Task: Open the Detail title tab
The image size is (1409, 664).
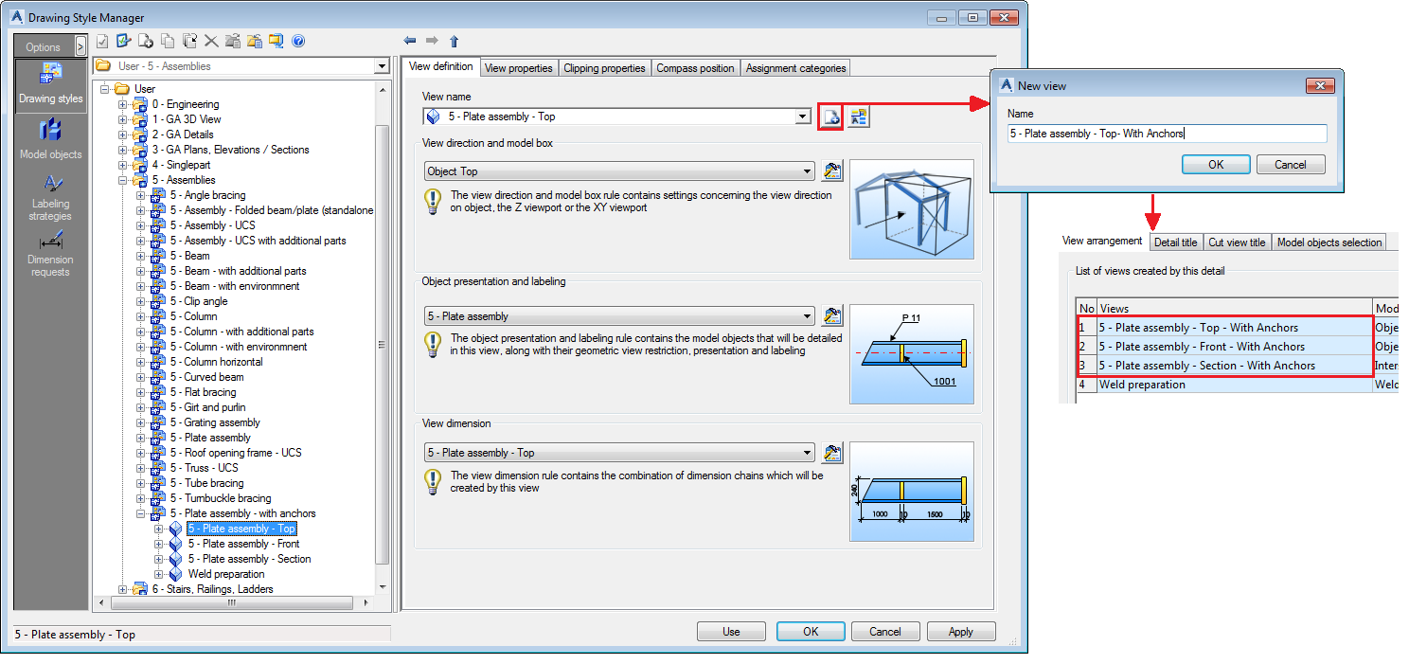Action: (1176, 242)
